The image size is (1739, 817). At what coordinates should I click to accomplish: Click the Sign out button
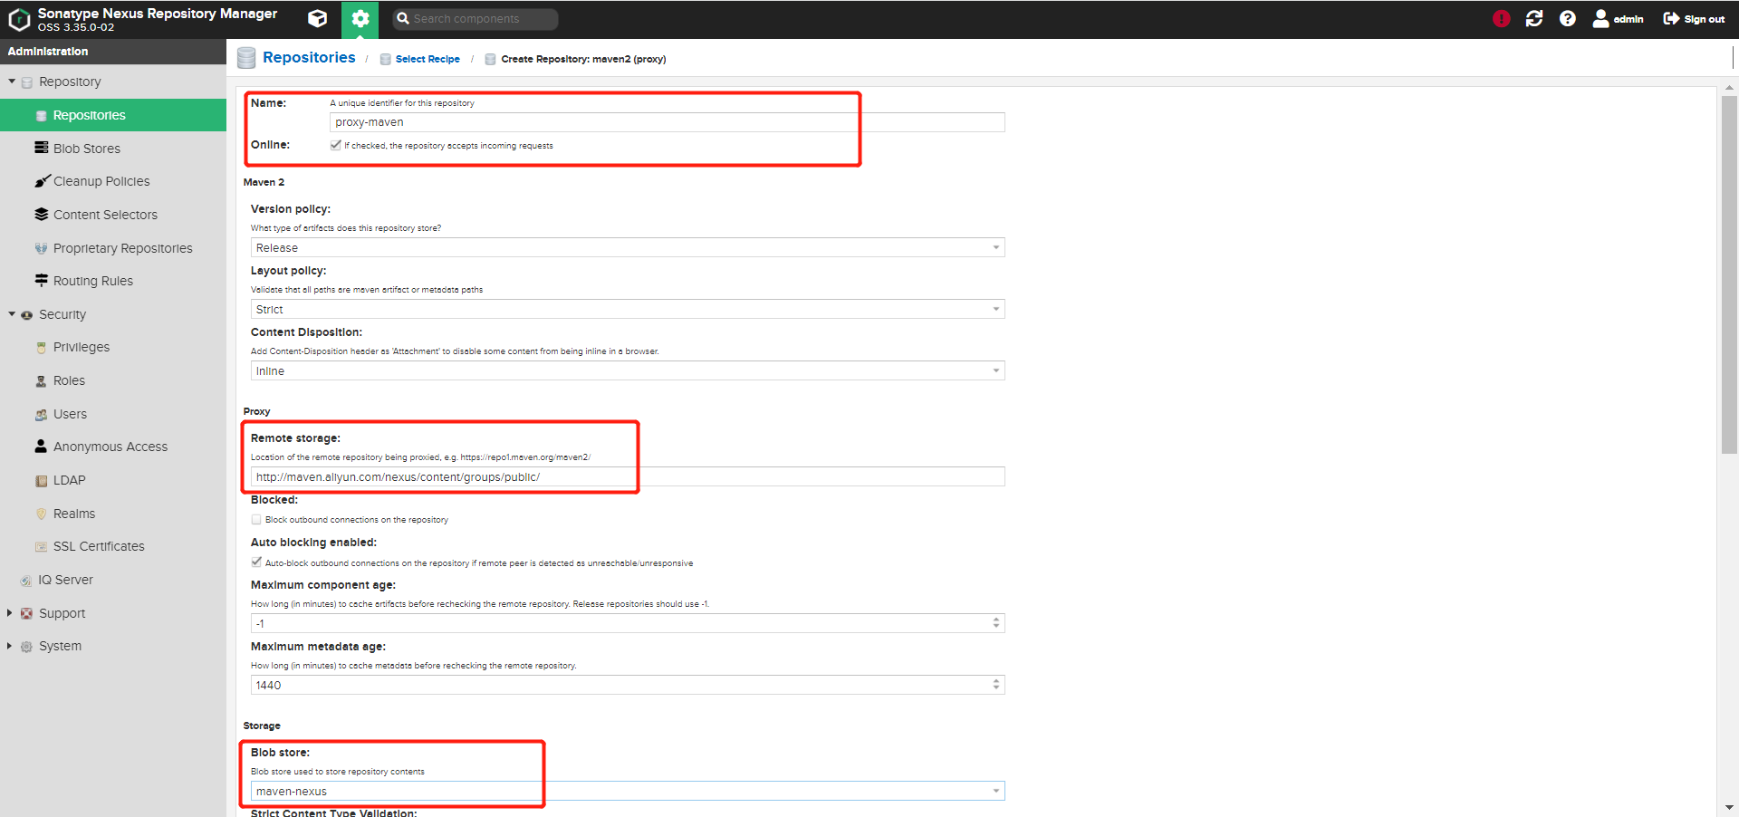tap(1694, 19)
